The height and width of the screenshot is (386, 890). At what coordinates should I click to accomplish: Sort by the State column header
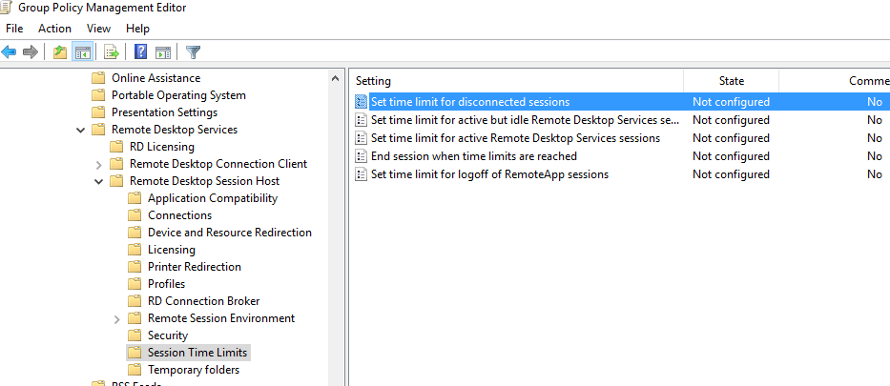click(731, 81)
